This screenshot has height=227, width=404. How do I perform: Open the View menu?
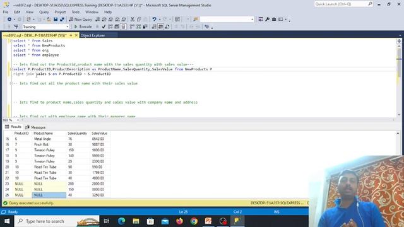click(30, 12)
